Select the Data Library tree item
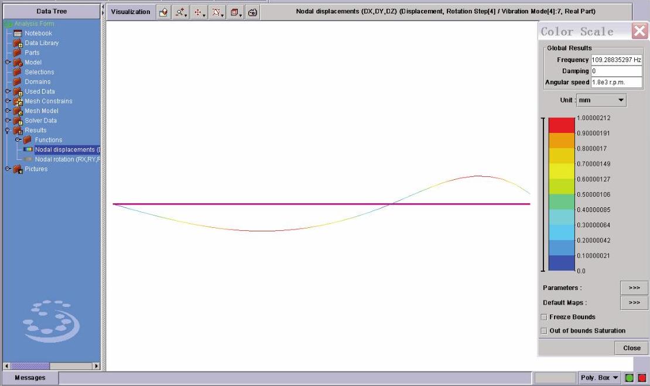The image size is (650, 386). (41, 43)
